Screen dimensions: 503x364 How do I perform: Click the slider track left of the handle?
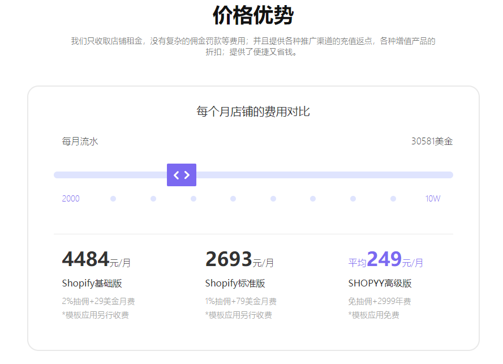110,175
